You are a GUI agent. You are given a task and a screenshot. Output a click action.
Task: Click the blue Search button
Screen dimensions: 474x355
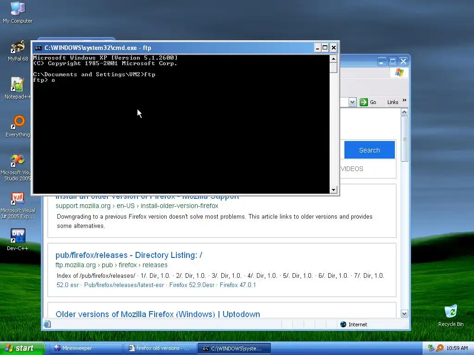pyautogui.click(x=369, y=150)
